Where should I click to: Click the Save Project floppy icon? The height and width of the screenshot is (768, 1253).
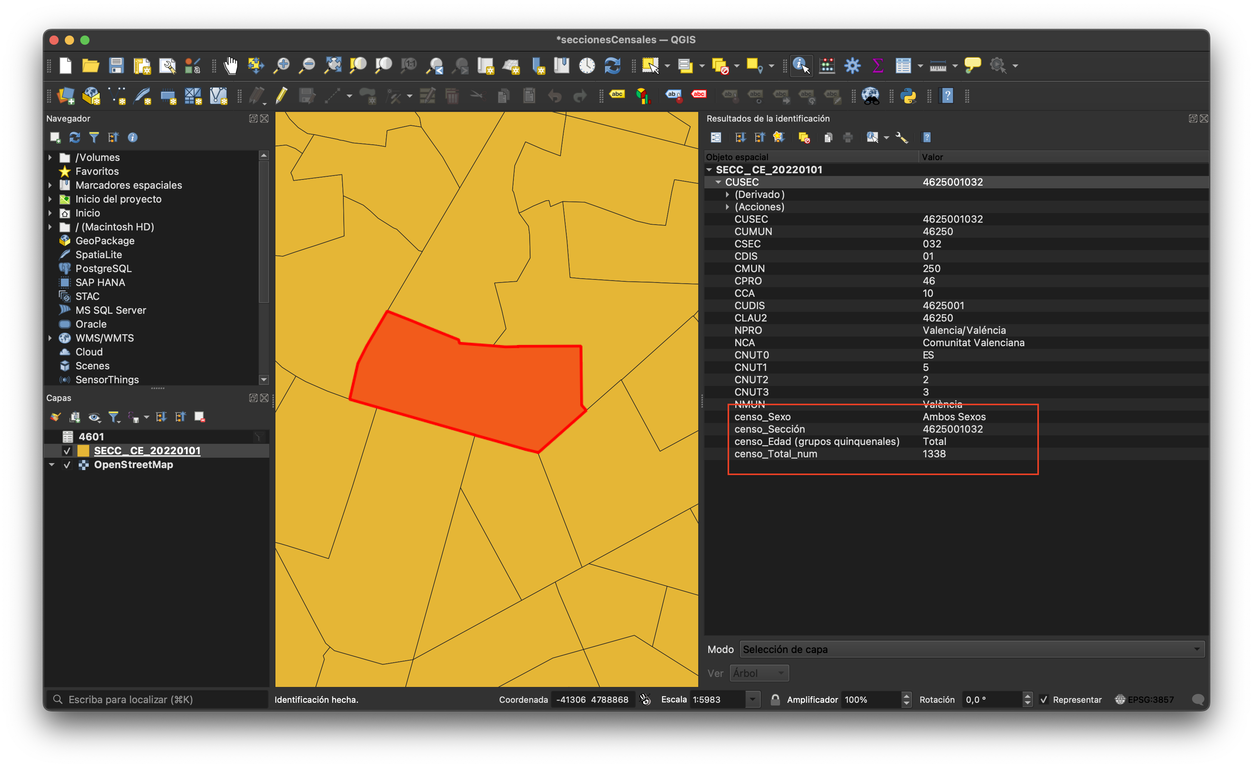117,66
